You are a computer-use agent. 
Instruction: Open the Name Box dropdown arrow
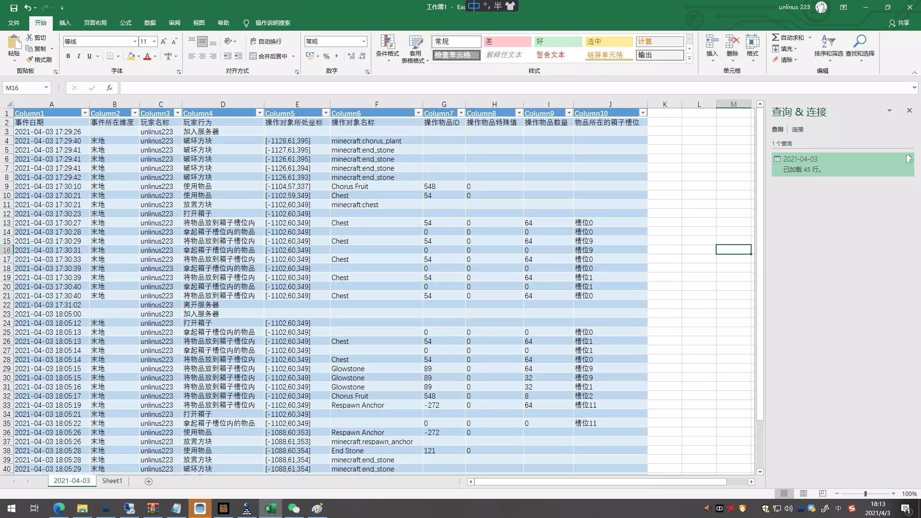tap(46, 88)
